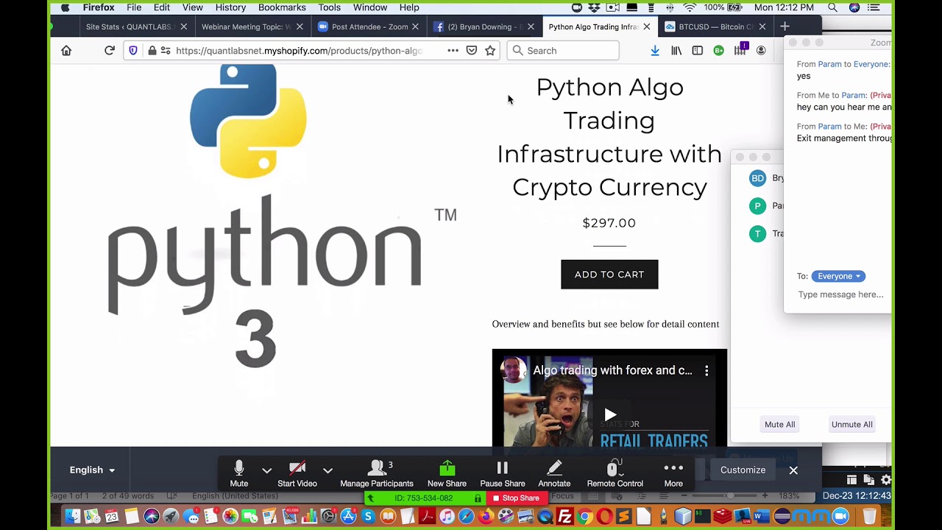Click the Customize button
Image resolution: width=942 pixels, height=530 pixels.
pos(743,470)
